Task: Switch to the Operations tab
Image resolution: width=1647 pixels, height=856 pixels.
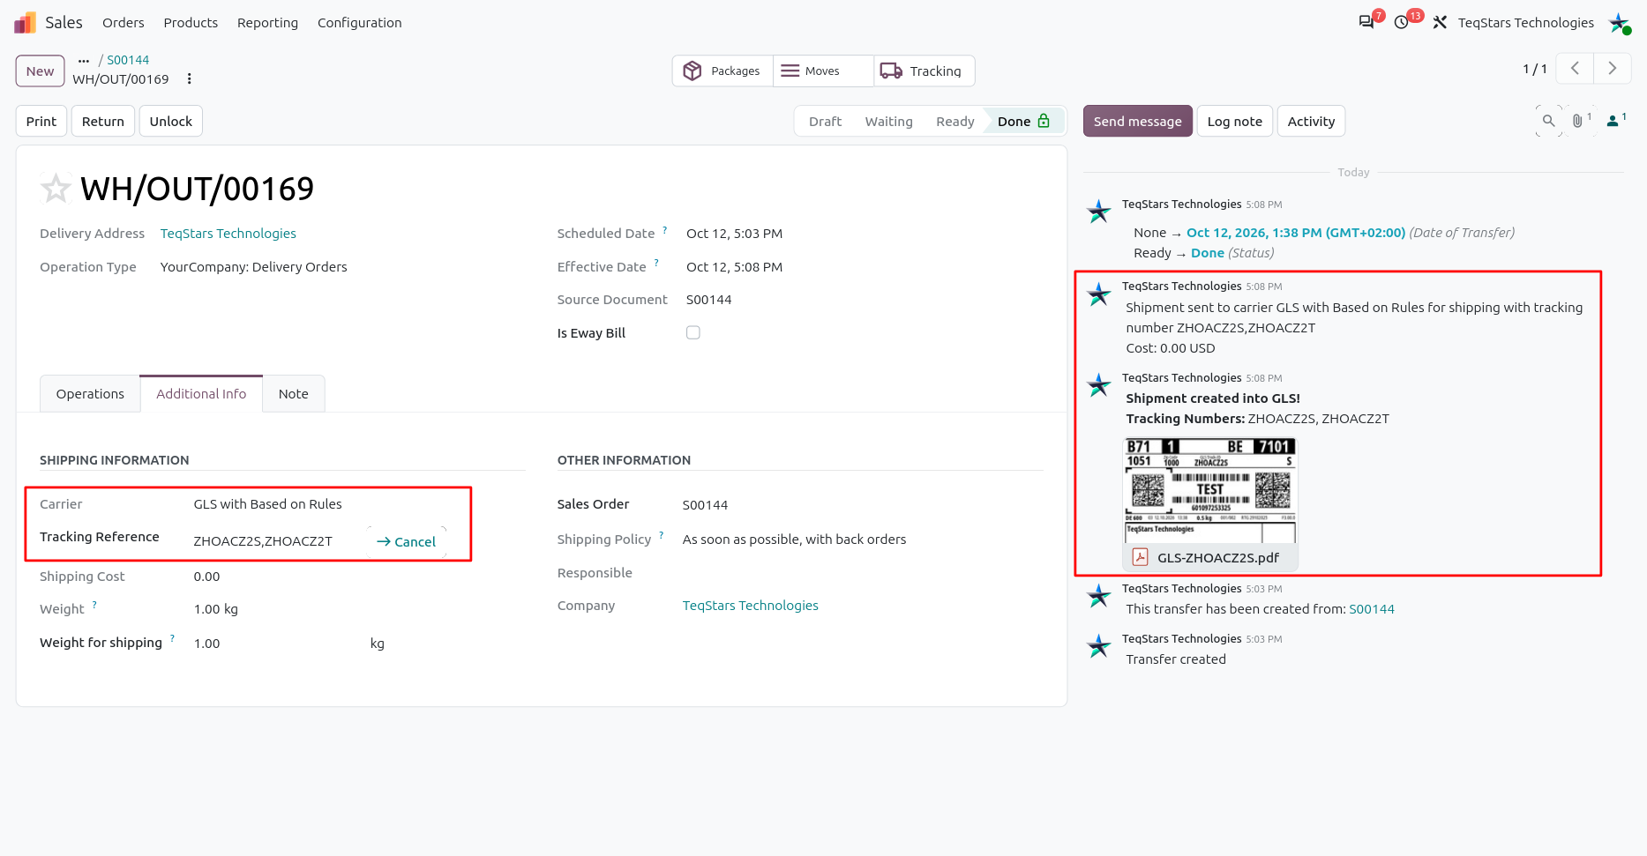Action: click(90, 394)
